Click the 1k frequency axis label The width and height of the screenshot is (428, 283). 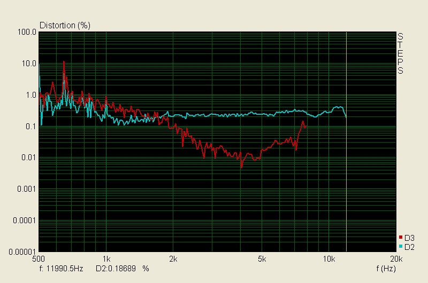point(106,259)
